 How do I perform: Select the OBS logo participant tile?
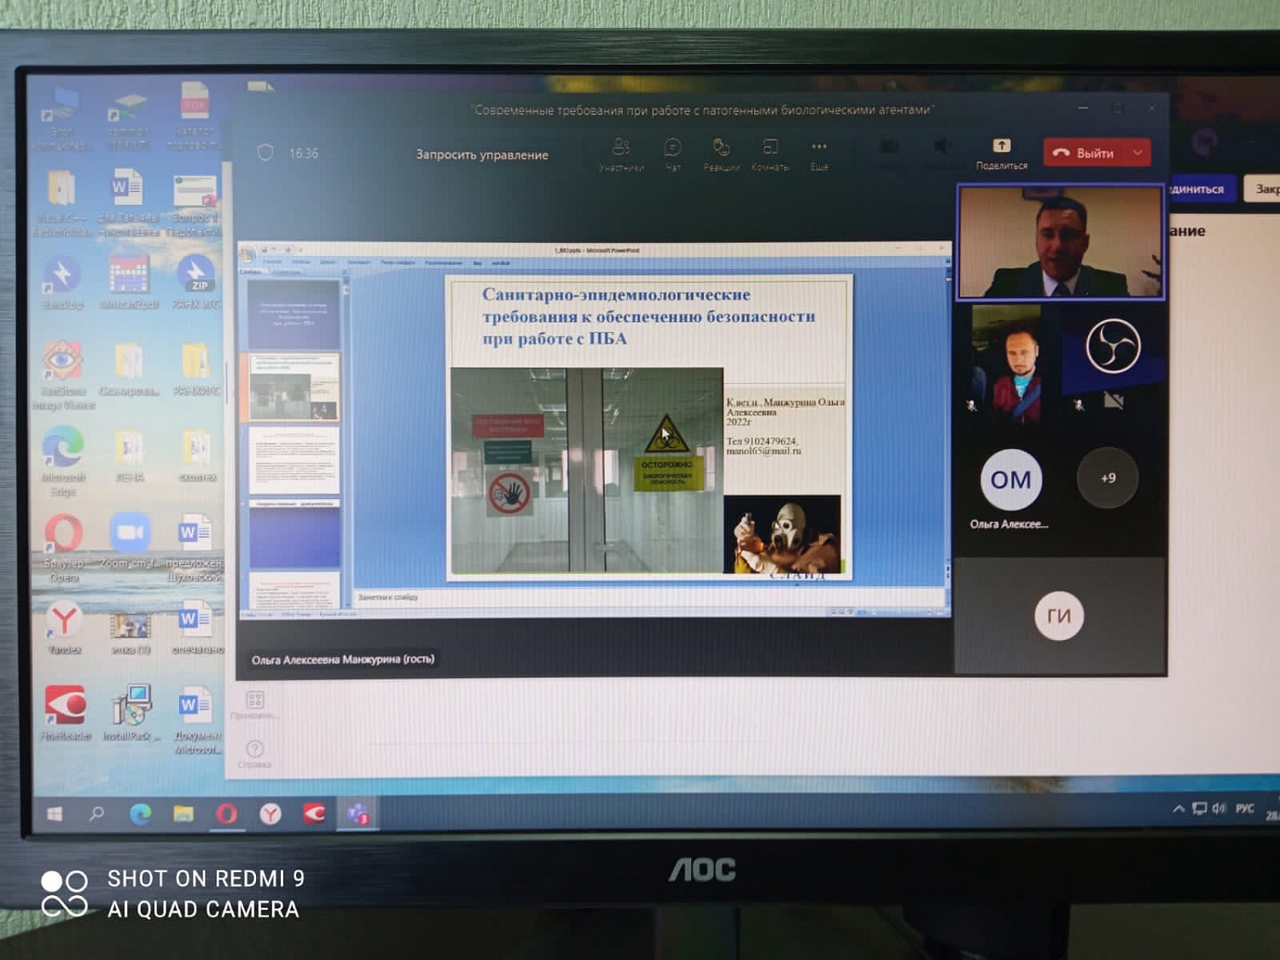[x=1113, y=346]
